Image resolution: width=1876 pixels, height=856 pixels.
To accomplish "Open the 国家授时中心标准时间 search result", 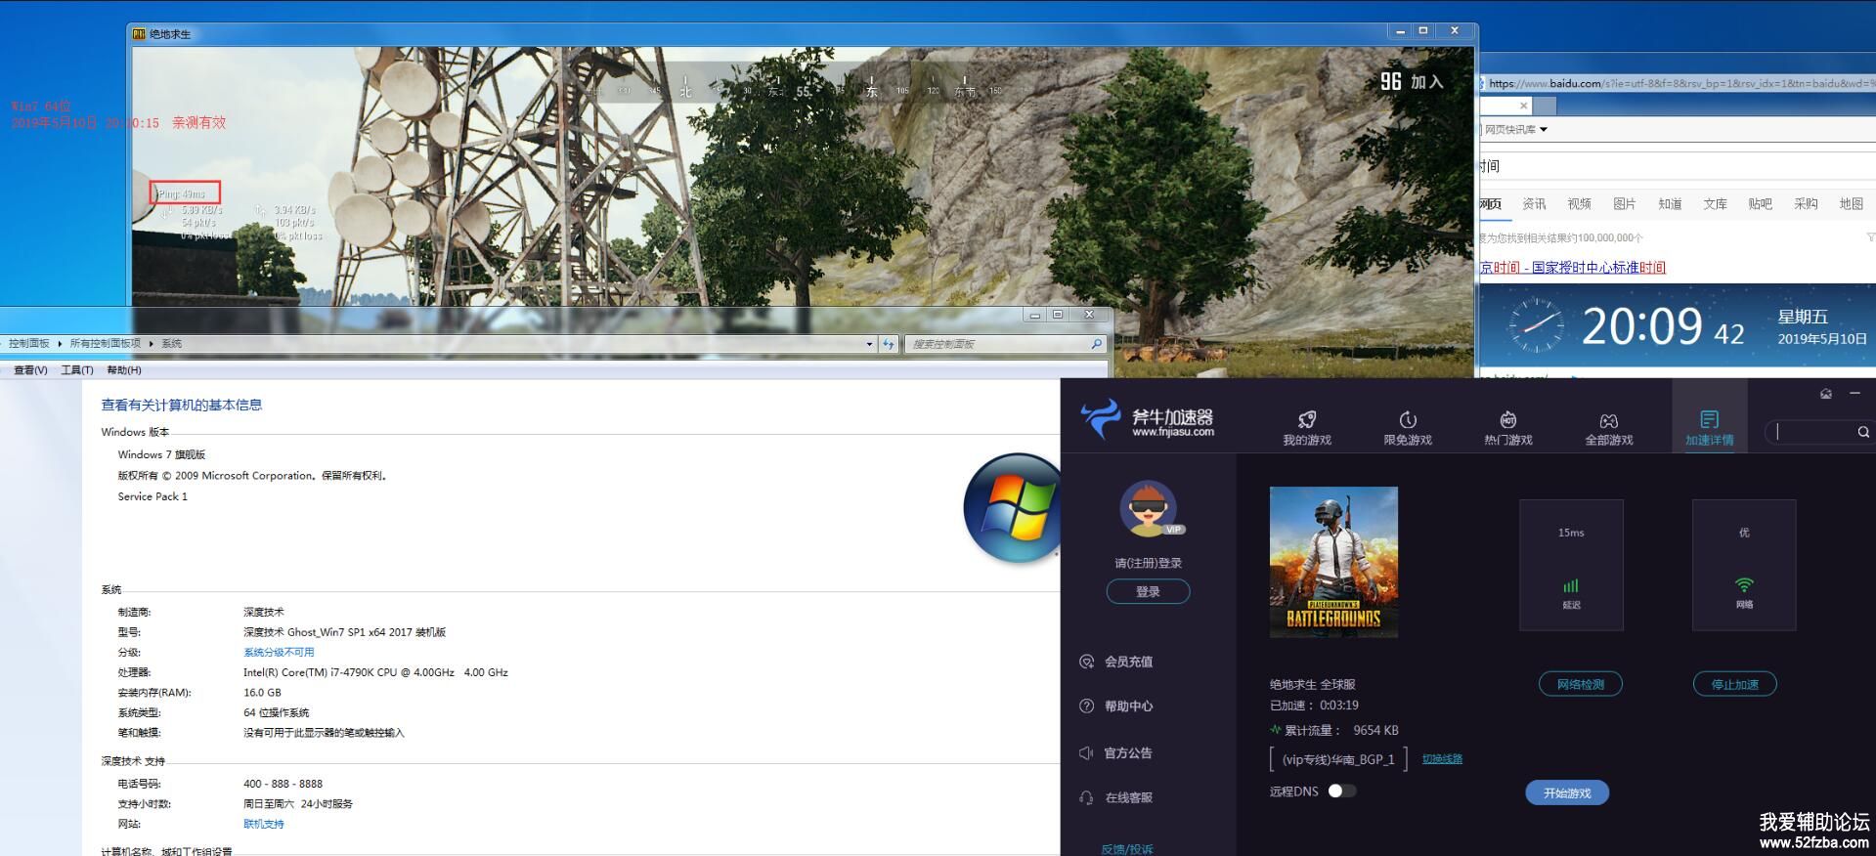I will [x=1573, y=268].
